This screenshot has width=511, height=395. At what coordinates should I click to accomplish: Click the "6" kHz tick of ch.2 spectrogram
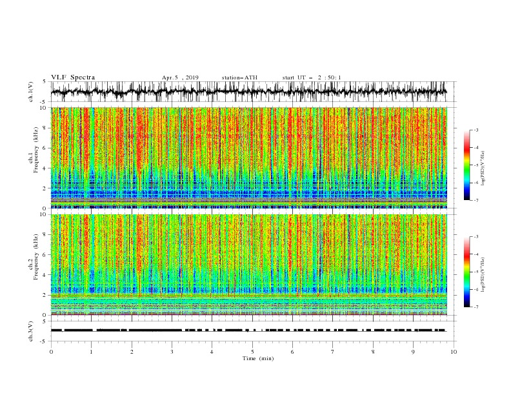pos(45,255)
